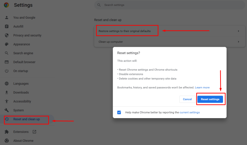Expand arrow for Clean up computer
This screenshot has width=247, height=145.
[x=239, y=42]
